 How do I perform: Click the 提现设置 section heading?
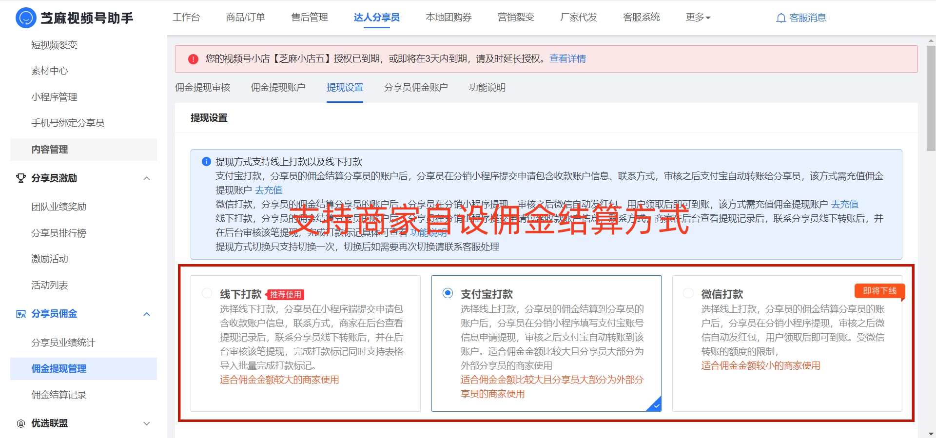click(x=209, y=118)
